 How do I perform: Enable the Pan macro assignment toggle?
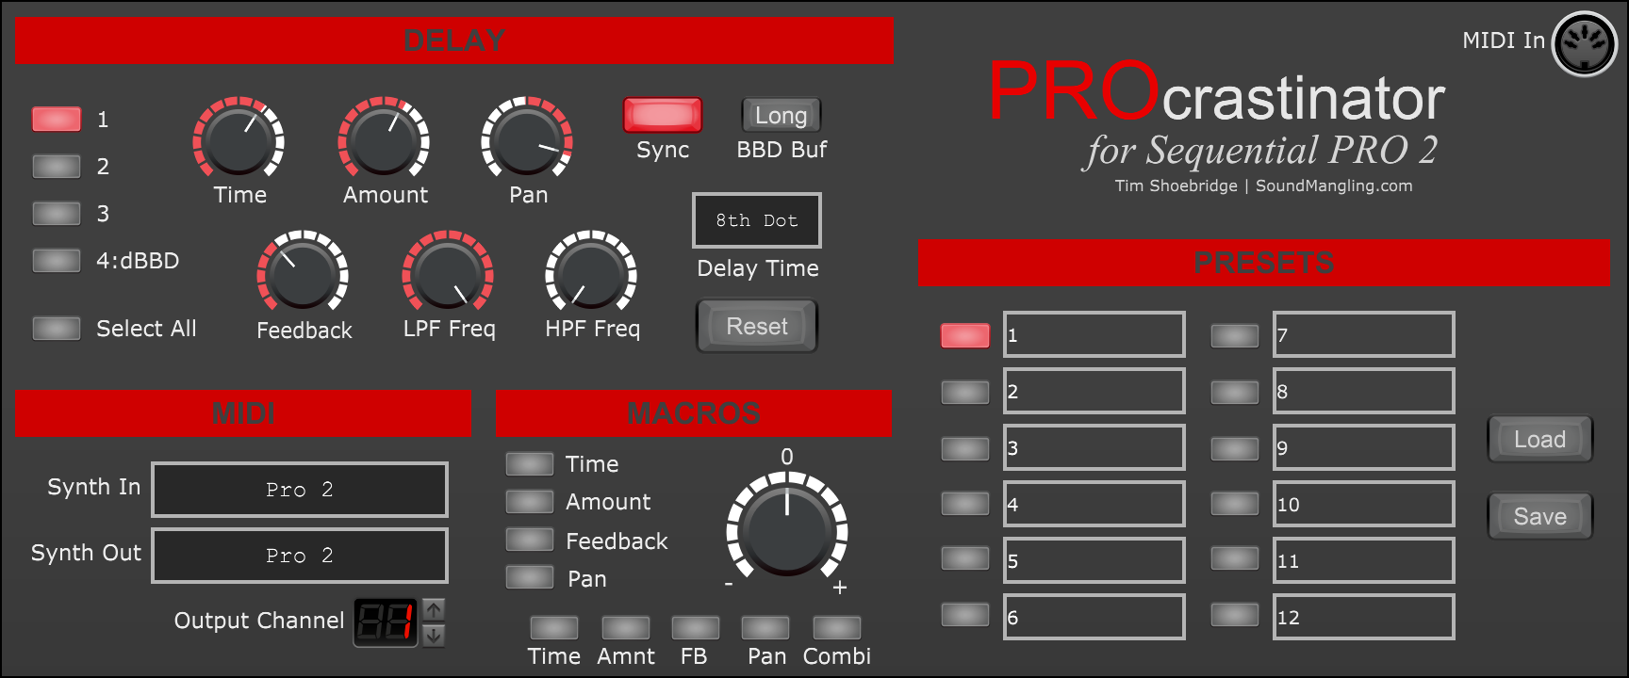tap(530, 576)
